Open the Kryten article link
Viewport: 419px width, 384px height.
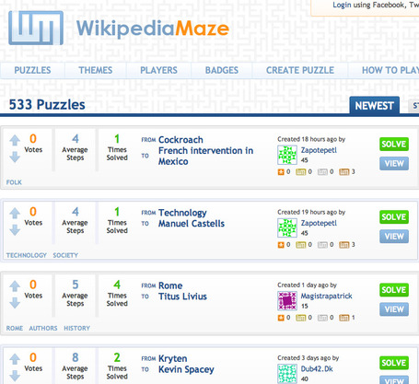point(172,358)
